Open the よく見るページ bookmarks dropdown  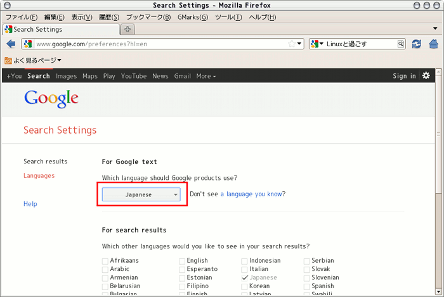33,60
